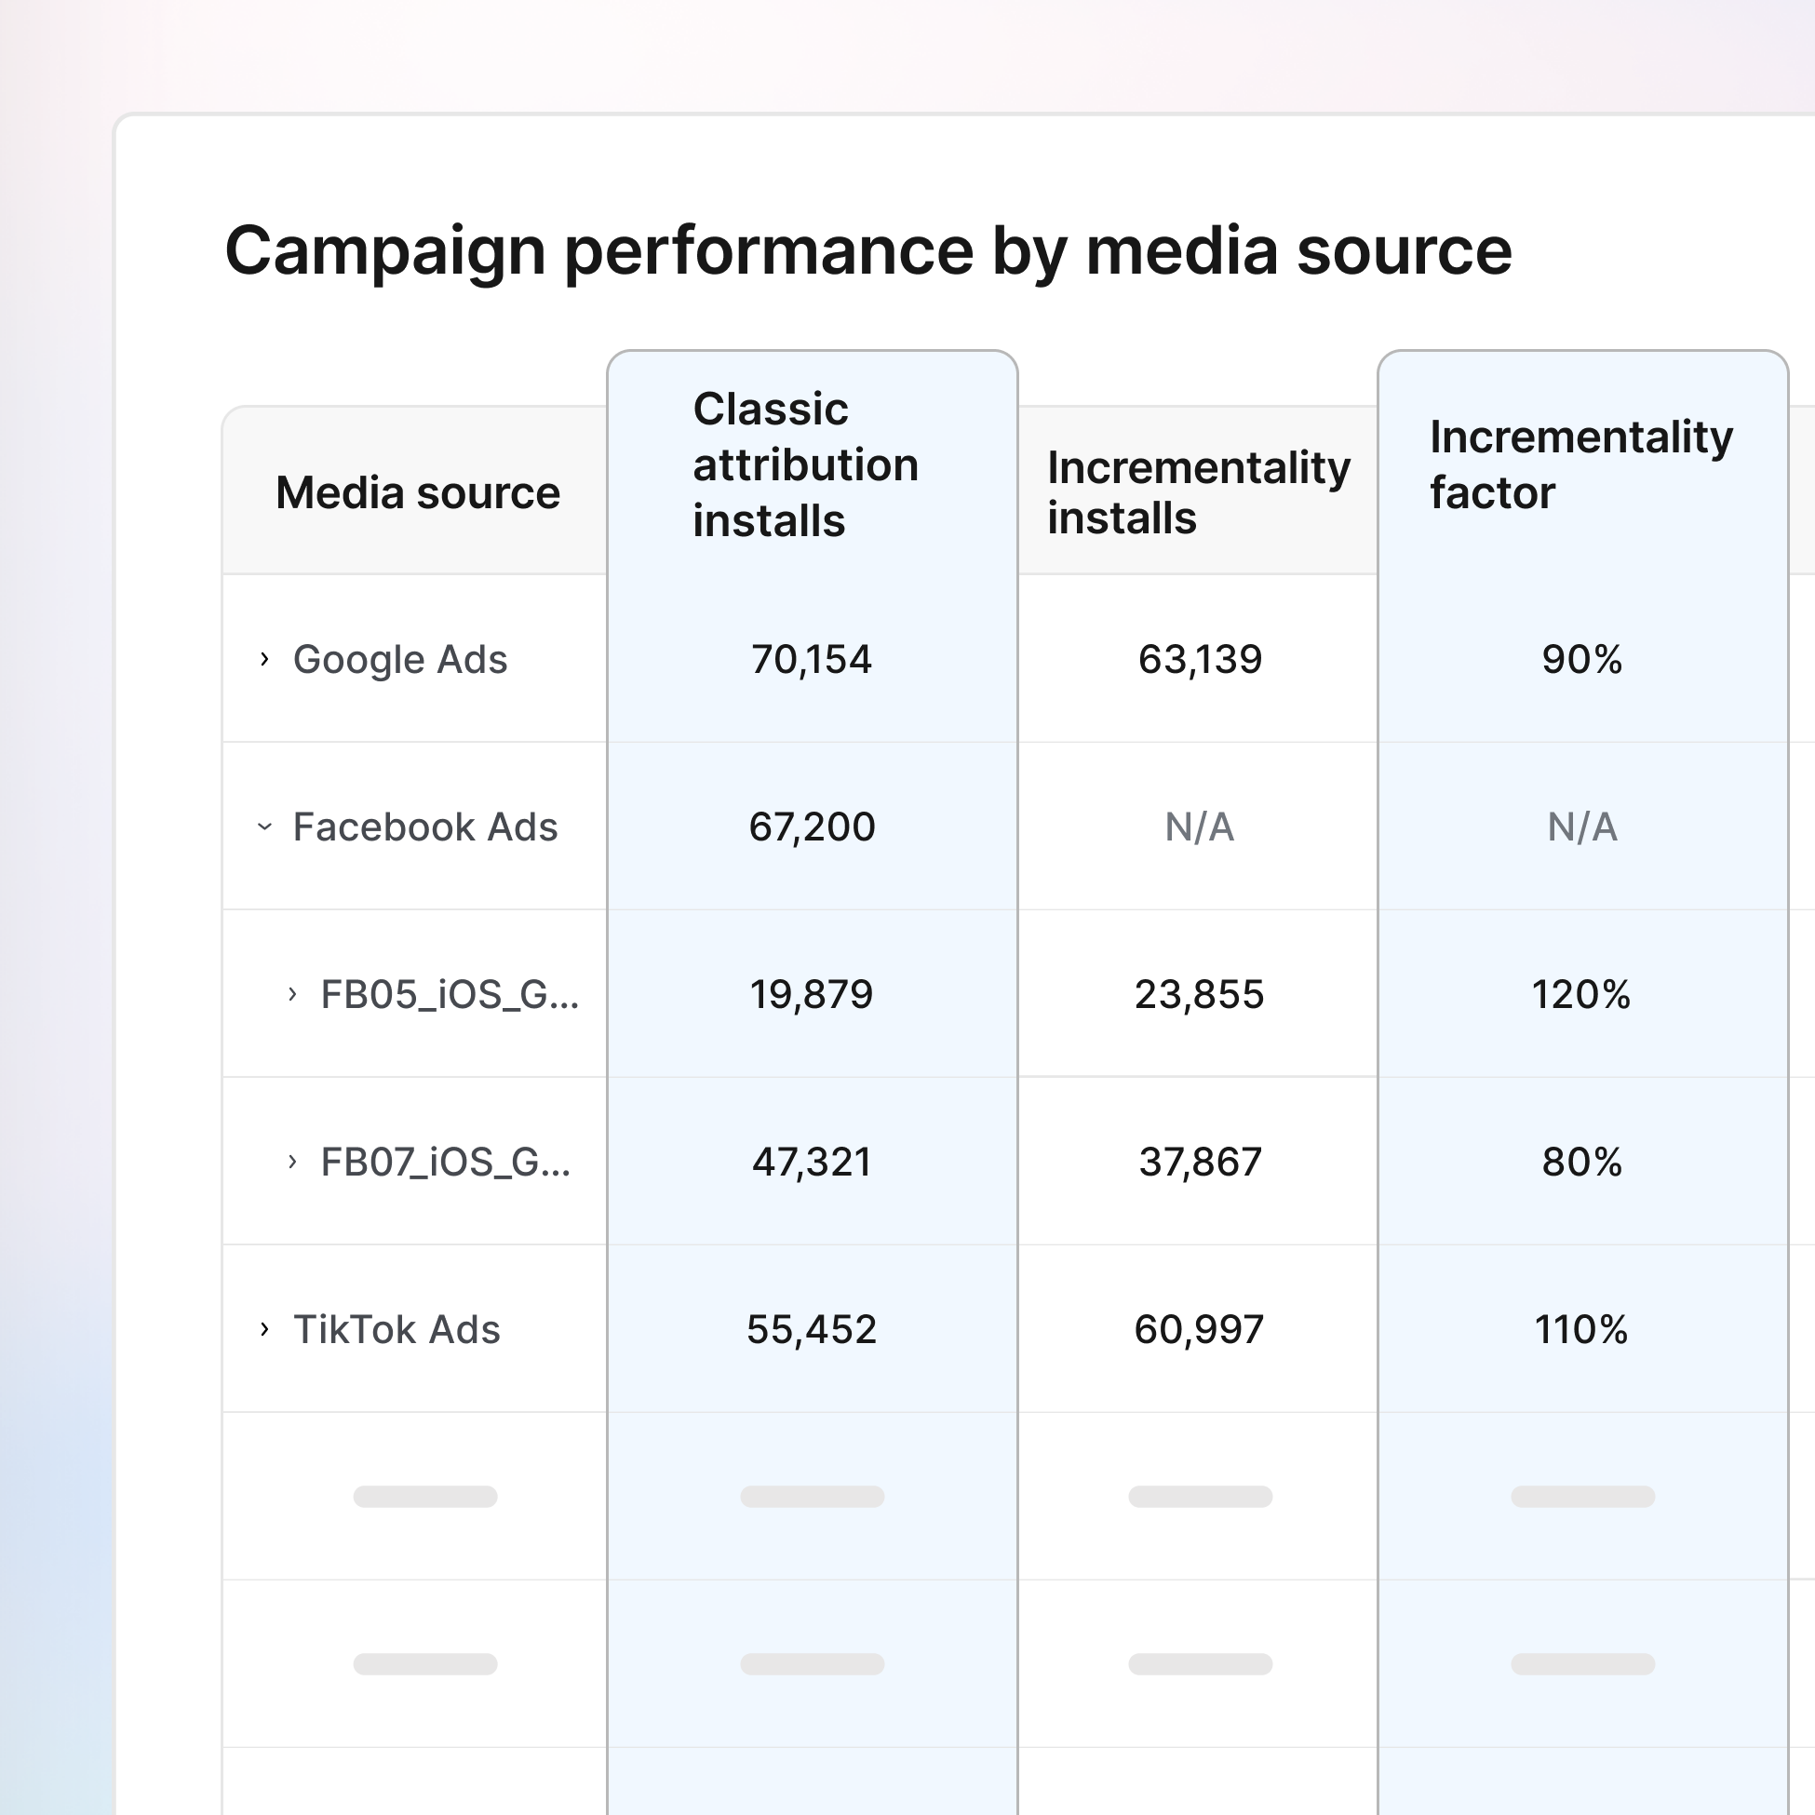Expand the TikTok Ads row
The width and height of the screenshot is (1815, 1815).
tap(264, 1330)
